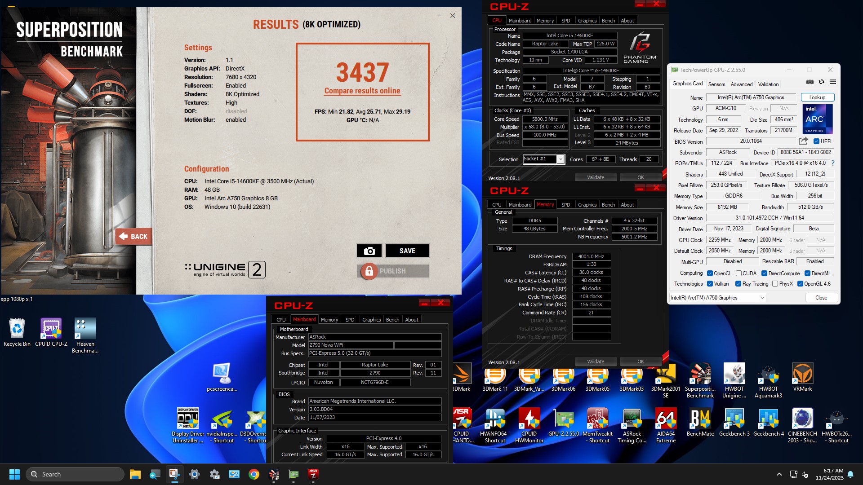Open Google Chrome from taskbar

[x=254, y=474]
